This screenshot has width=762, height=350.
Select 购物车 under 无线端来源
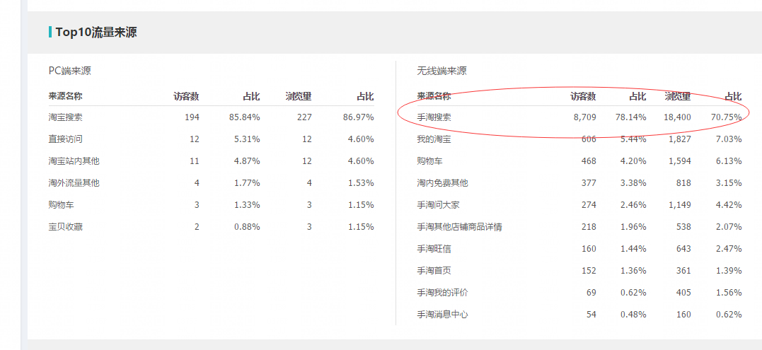[430, 161]
